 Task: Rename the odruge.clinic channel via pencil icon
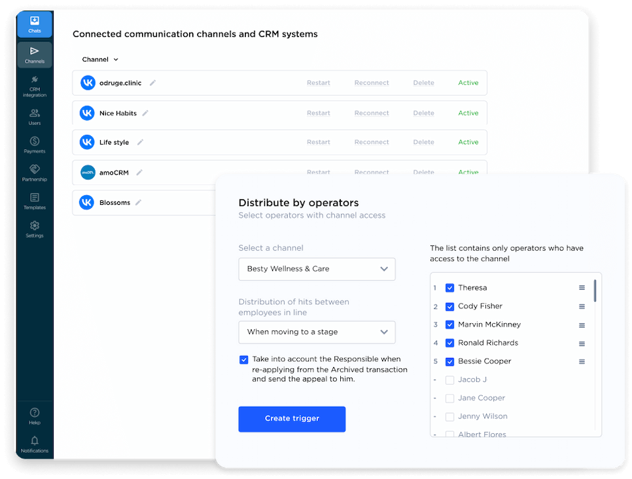tap(153, 82)
